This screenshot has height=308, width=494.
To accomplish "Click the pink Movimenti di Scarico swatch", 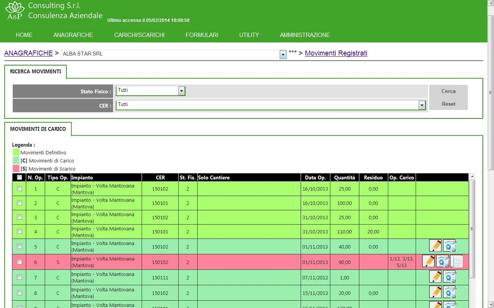I will [16, 169].
